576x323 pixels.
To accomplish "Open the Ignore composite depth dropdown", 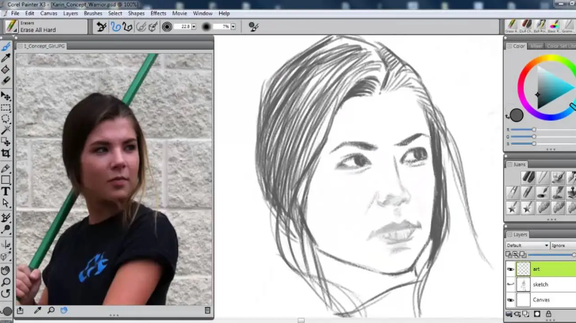I will click(x=563, y=246).
